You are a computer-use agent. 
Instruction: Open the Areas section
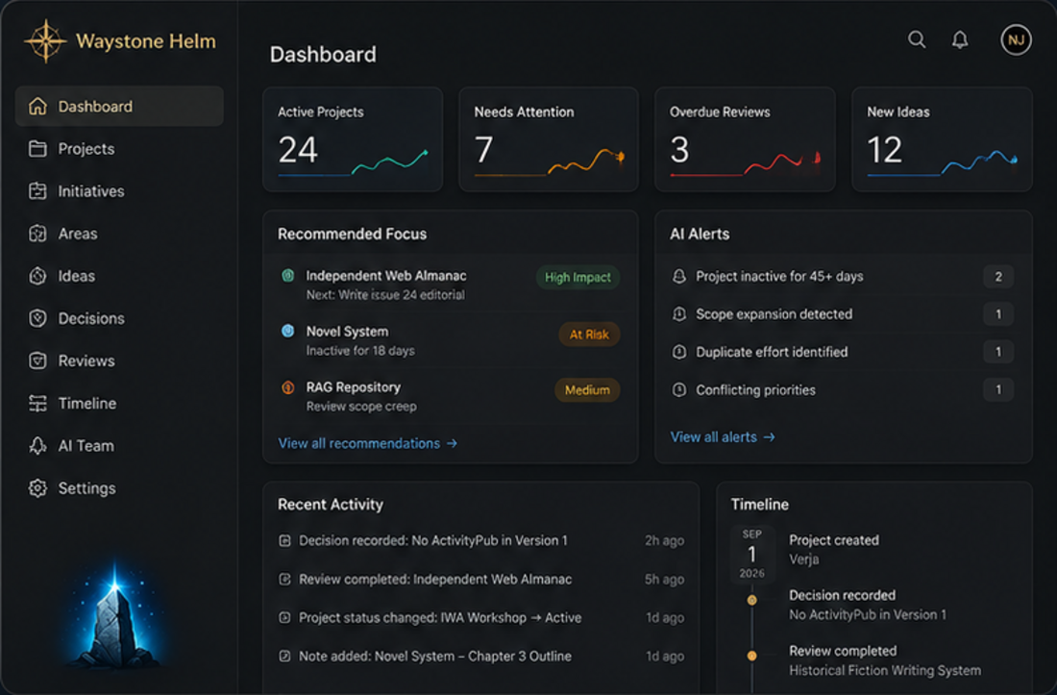pyautogui.click(x=119, y=234)
